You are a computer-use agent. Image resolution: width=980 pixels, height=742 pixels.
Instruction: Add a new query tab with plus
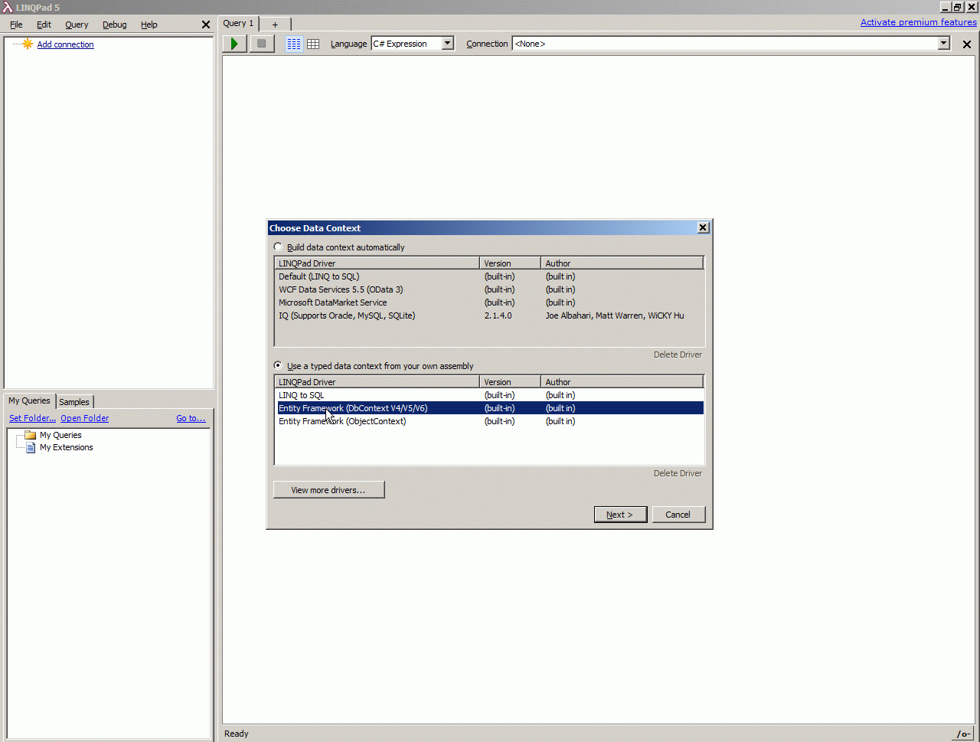click(275, 25)
